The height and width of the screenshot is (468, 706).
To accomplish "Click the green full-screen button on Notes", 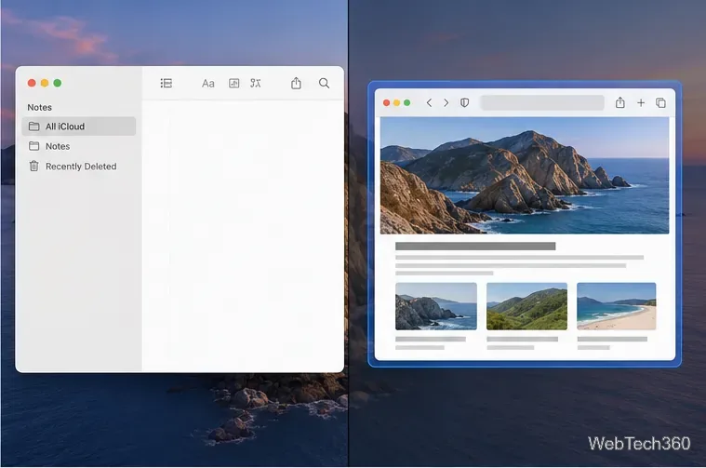I will point(58,83).
